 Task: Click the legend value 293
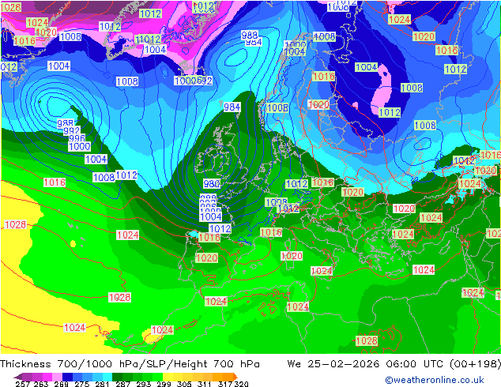coord(144,384)
